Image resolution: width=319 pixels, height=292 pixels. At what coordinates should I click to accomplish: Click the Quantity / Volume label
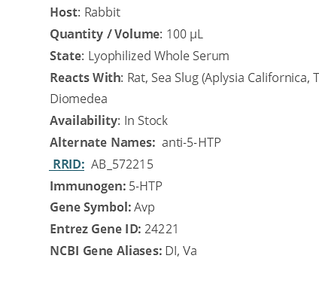click(106, 34)
